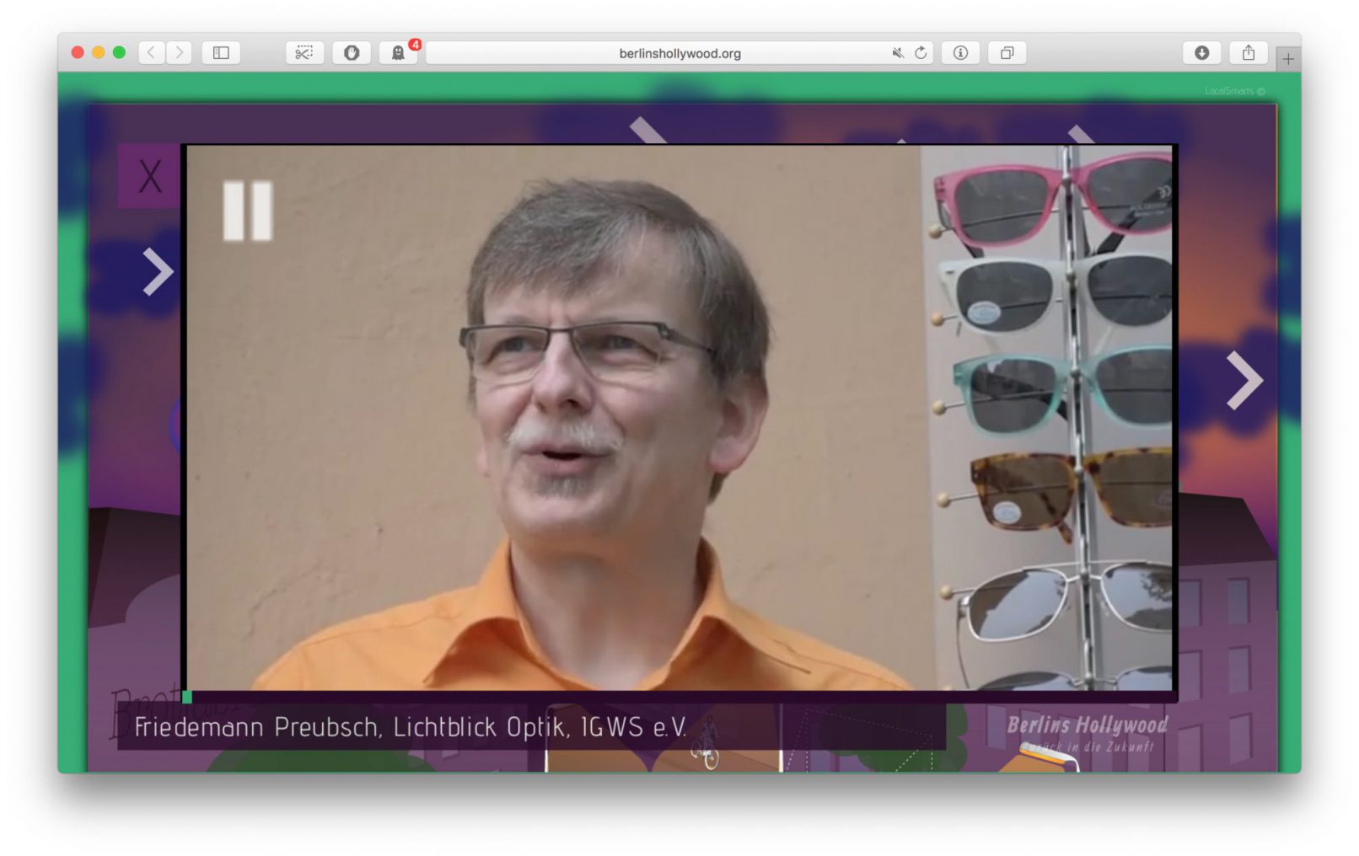Close the video overlay with X
1359x856 pixels.
coord(149,177)
